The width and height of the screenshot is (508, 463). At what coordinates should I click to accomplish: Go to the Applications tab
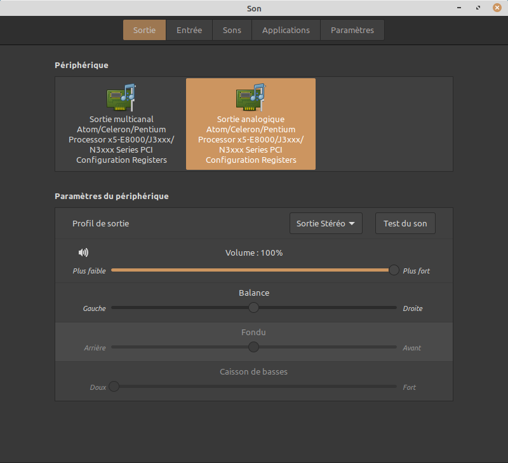pyautogui.click(x=286, y=30)
